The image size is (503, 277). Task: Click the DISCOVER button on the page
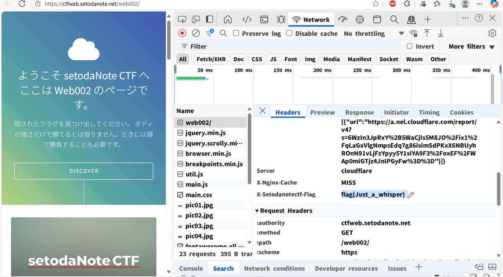[x=83, y=171]
